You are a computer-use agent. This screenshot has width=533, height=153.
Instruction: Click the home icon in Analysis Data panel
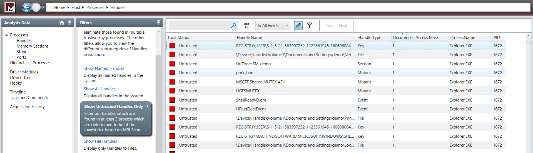pyautogui.click(x=62, y=23)
